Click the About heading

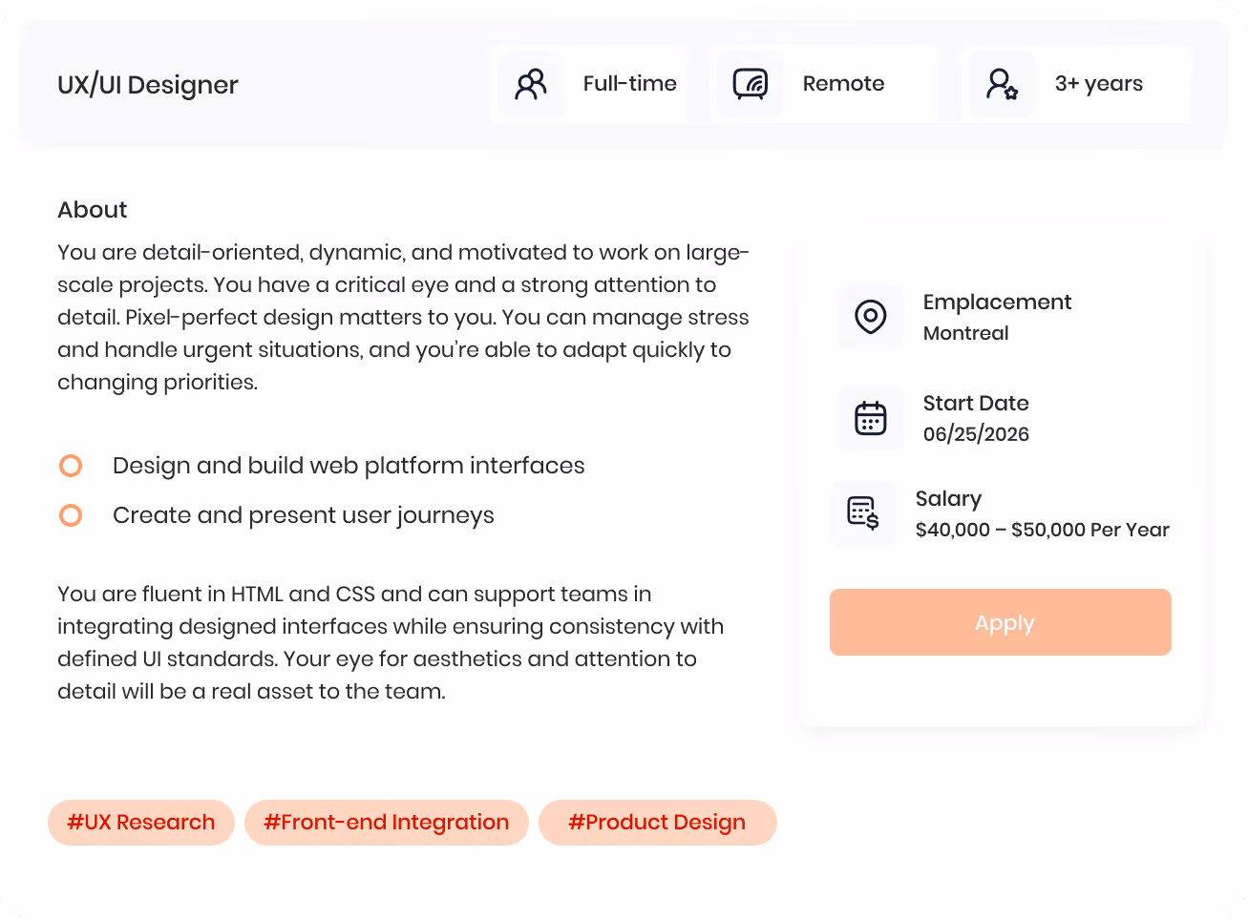[x=93, y=210]
